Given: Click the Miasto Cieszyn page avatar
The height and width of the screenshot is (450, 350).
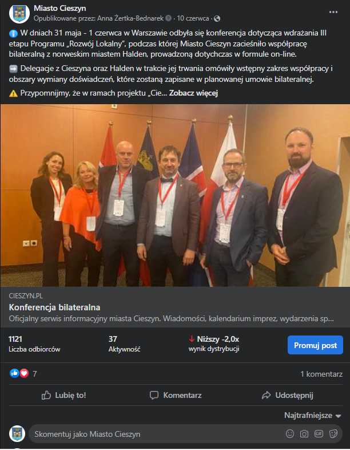Looking at the screenshot, I should (19, 13).
